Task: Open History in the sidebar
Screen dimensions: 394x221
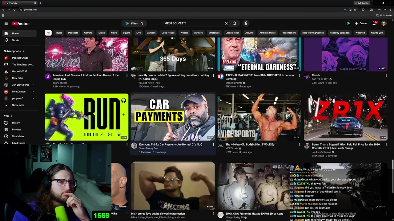Action: [19, 123]
